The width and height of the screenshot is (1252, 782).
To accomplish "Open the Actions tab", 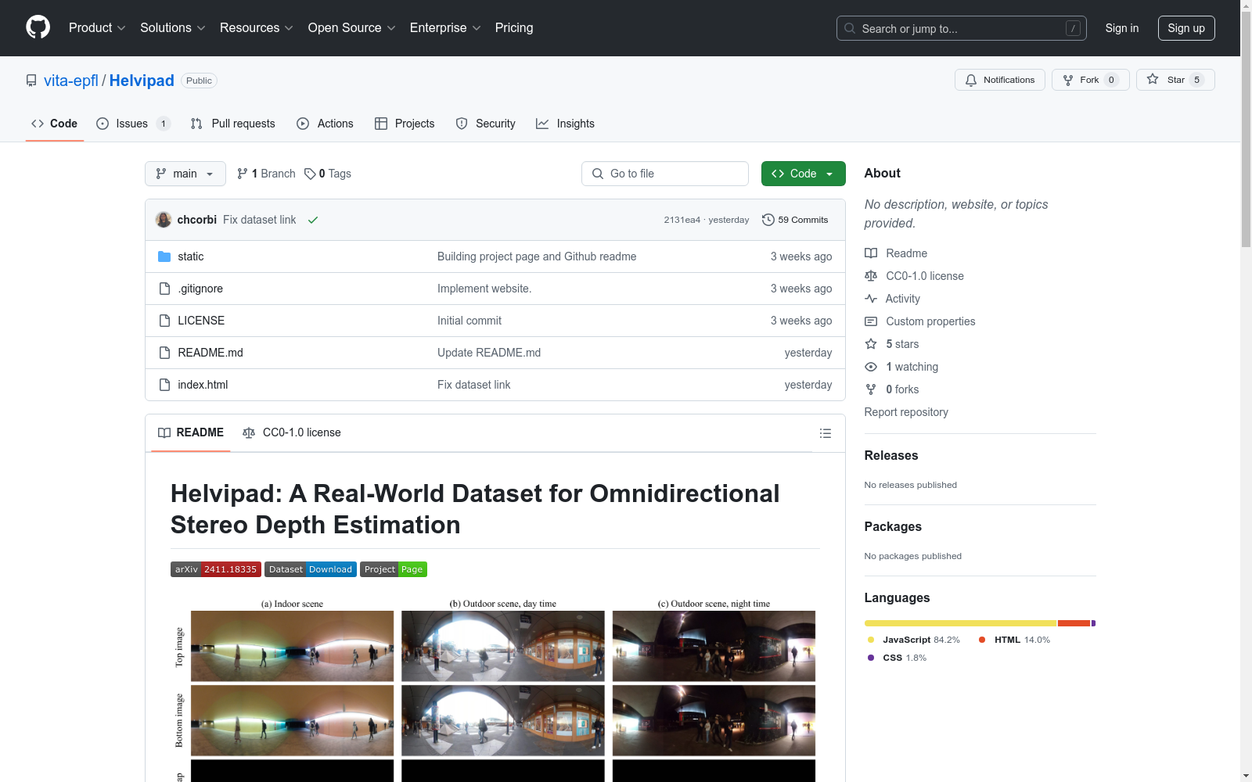I will pos(325,124).
